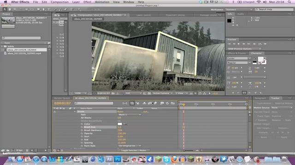Open the Workspace Standard dropdown
Image resolution: width=295 pixels, height=165 pixels.
(x=238, y=9)
